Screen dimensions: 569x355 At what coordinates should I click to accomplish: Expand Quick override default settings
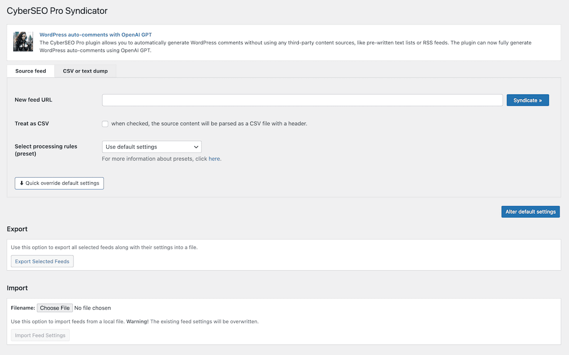(59, 183)
